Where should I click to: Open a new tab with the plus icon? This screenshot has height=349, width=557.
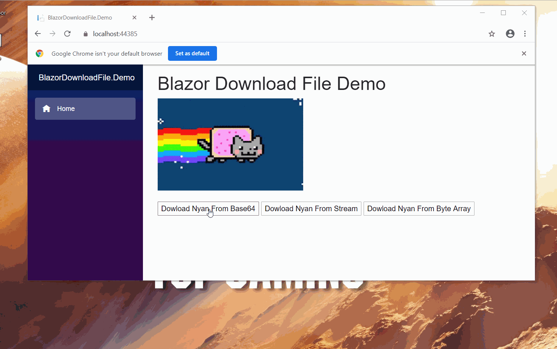coord(152,18)
